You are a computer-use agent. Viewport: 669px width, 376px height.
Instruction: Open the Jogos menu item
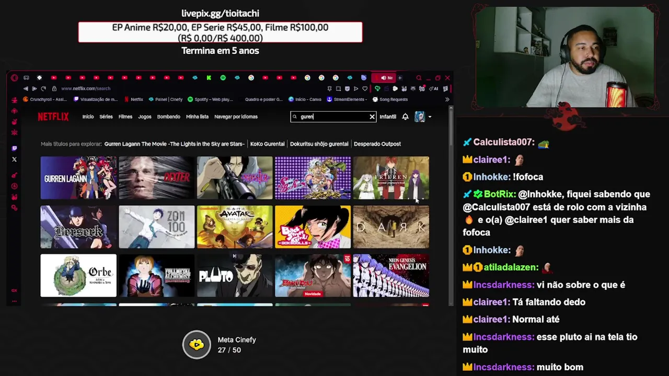click(145, 117)
